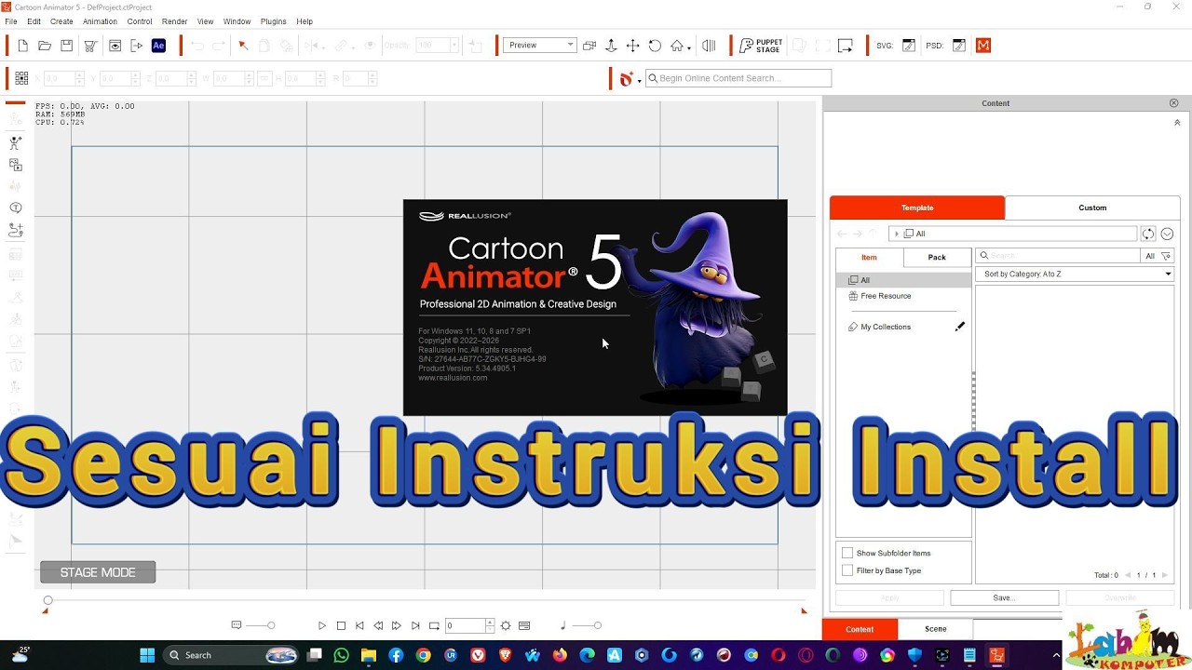Click the project settings gear icon
This screenshot has width=1192, height=670.
click(506, 626)
